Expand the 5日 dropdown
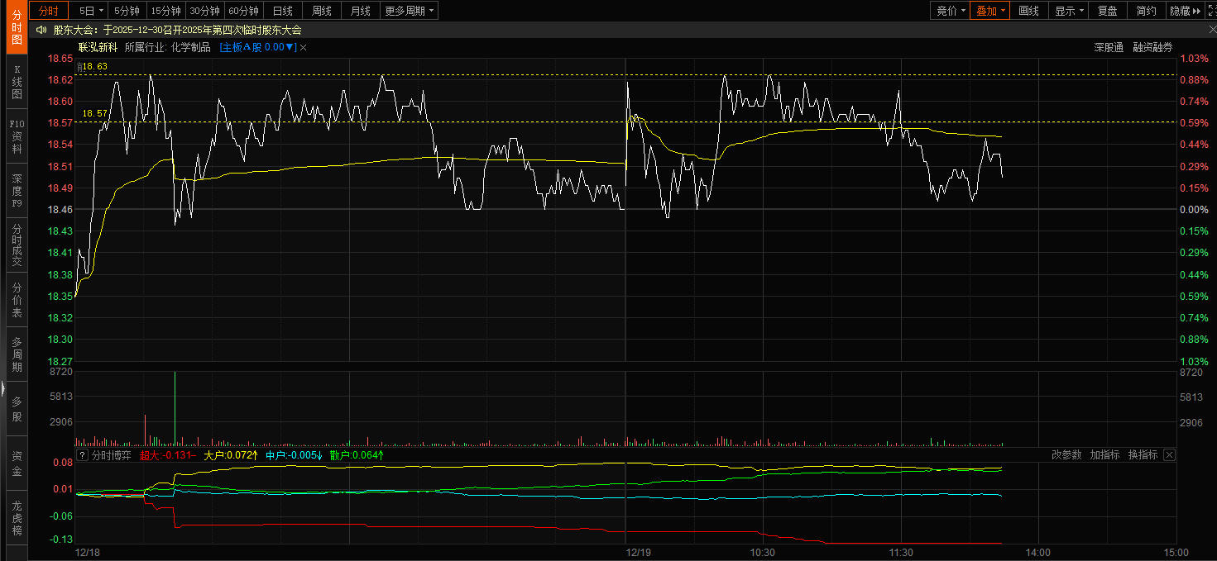 pyautogui.click(x=91, y=11)
